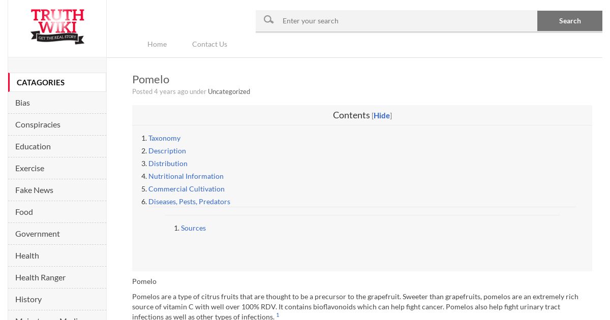Click the Contents heading text
This screenshot has width=610, height=320.
pos(351,115)
